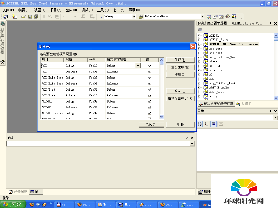Screen dimensions: 278x208
Task: Click batch build list scrollbar down arrow
Action: [161, 116]
